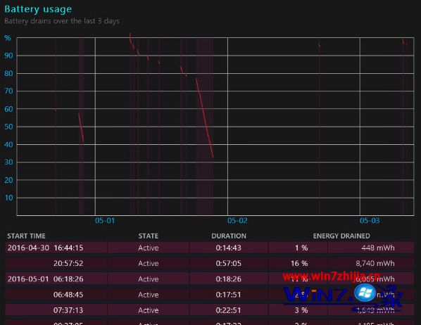
Task: Select the ENERGY DRAINED column header
Action: point(341,236)
